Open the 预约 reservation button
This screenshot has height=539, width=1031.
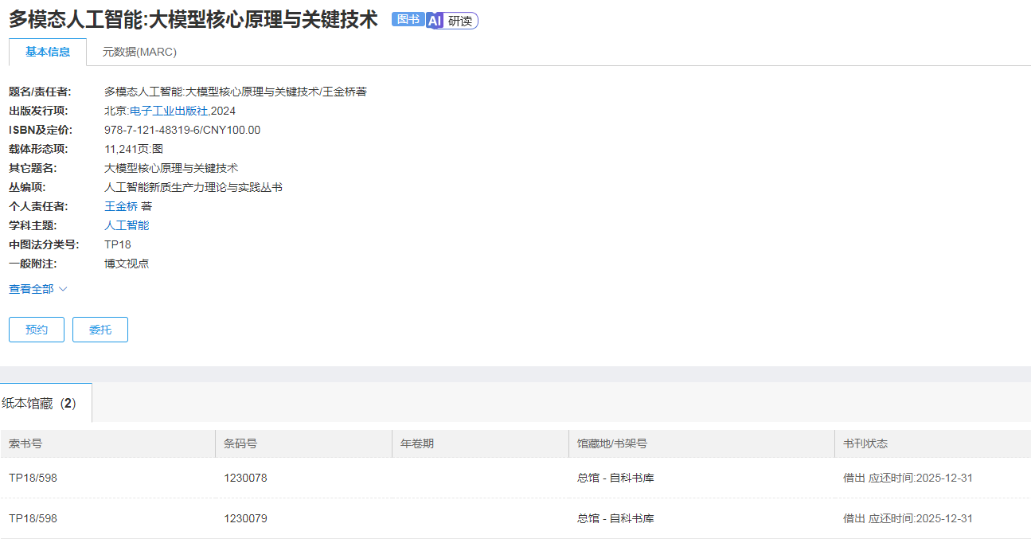pos(36,329)
